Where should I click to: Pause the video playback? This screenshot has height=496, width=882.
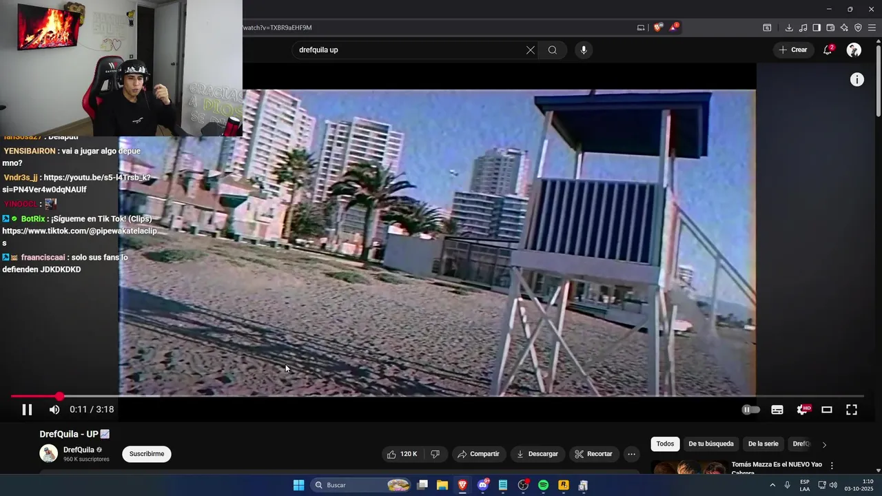pyautogui.click(x=27, y=409)
